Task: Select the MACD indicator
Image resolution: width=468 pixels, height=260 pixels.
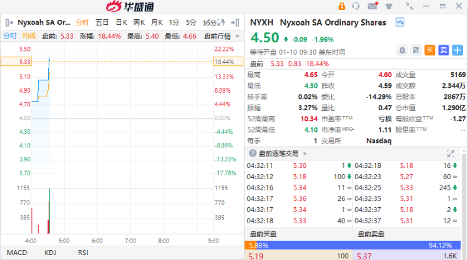Action: [x=17, y=253]
